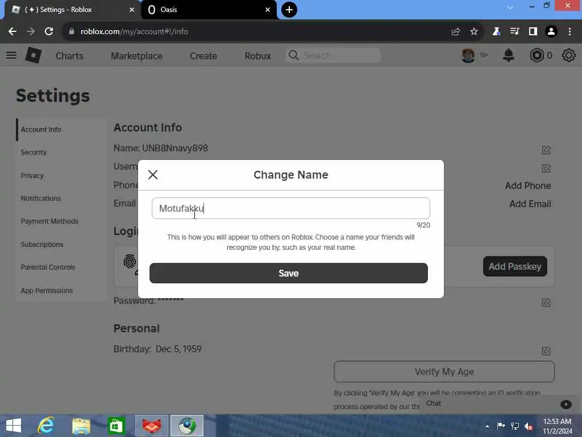
Task: Click the search magnifier icon
Action: (294, 55)
